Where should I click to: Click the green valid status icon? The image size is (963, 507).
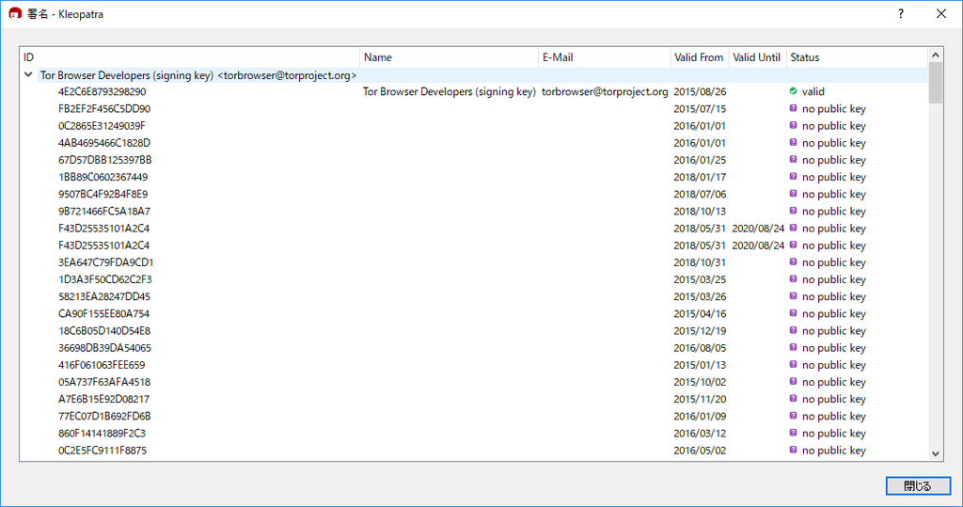[793, 91]
